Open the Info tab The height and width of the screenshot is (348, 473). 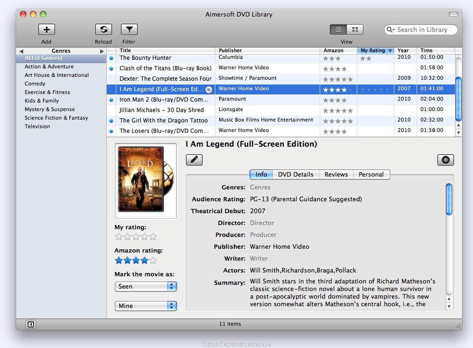click(x=261, y=174)
